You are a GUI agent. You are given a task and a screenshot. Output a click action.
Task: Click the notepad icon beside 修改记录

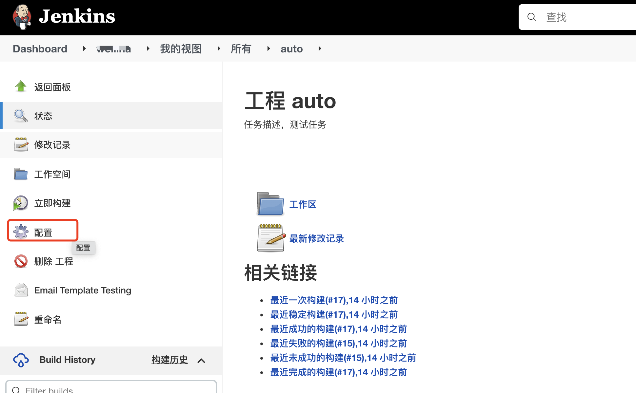[x=21, y=144]
